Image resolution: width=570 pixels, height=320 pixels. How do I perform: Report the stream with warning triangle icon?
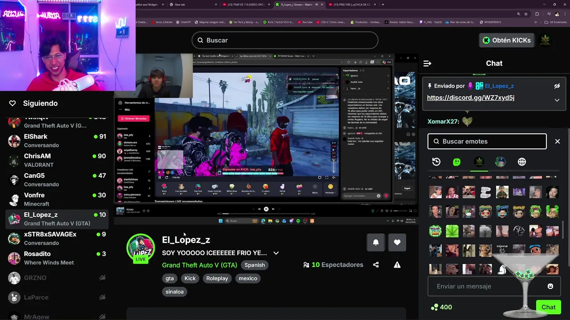coord(397,265)
